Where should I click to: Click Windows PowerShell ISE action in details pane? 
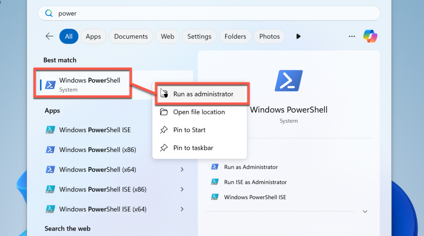(x=255, y=197)
